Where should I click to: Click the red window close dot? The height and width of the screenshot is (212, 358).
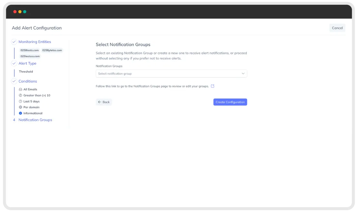point(15,12)
